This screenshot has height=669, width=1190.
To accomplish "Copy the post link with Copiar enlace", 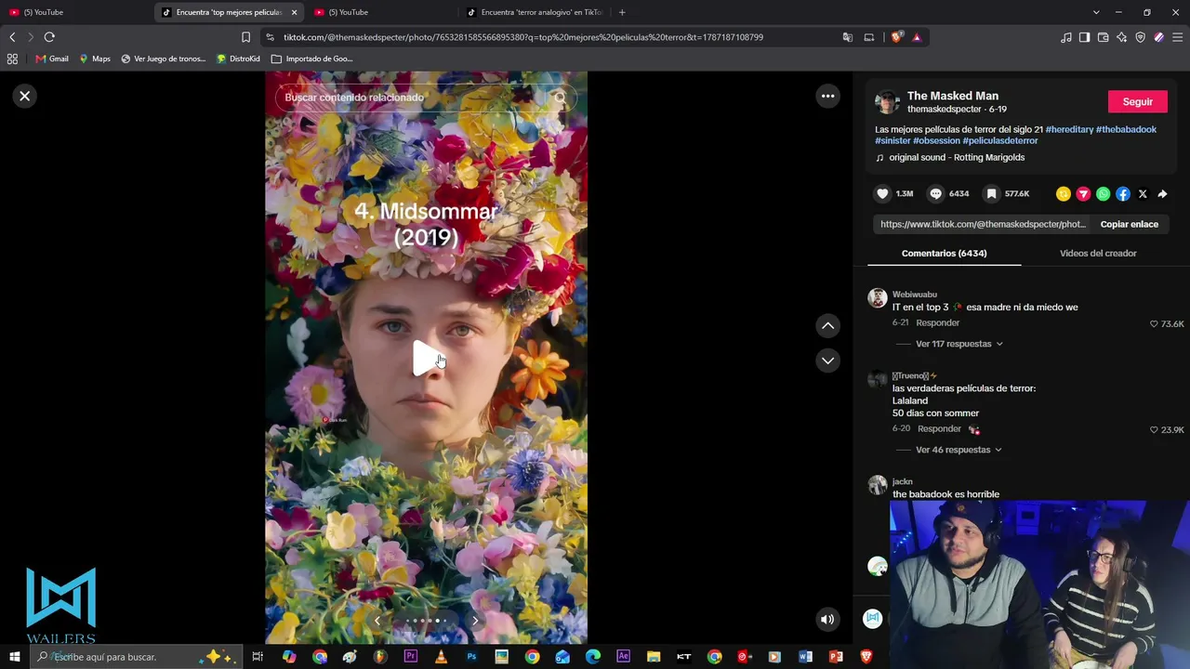I will pyautogui.click(x=1129, y=224).
